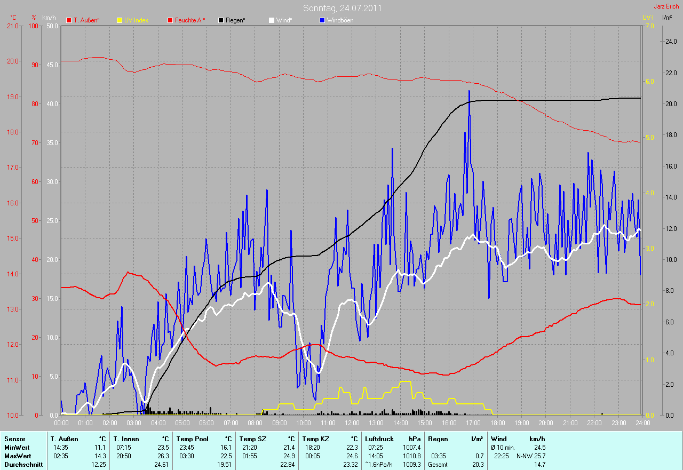This screenshot has width=683, height=470.
Task: Click the red swatch beside Feuchte A.*
Action: [x=170, y=20]
